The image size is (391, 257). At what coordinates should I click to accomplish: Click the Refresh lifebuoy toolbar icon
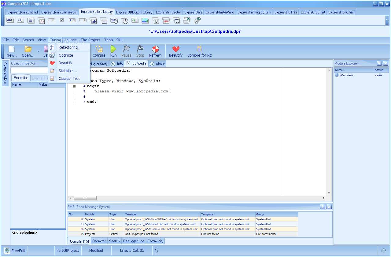(x=155, y=49)
